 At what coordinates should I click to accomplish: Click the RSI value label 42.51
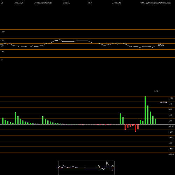click(x=161, y=45)
